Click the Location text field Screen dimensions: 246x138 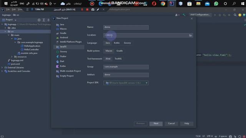[146, 35]
